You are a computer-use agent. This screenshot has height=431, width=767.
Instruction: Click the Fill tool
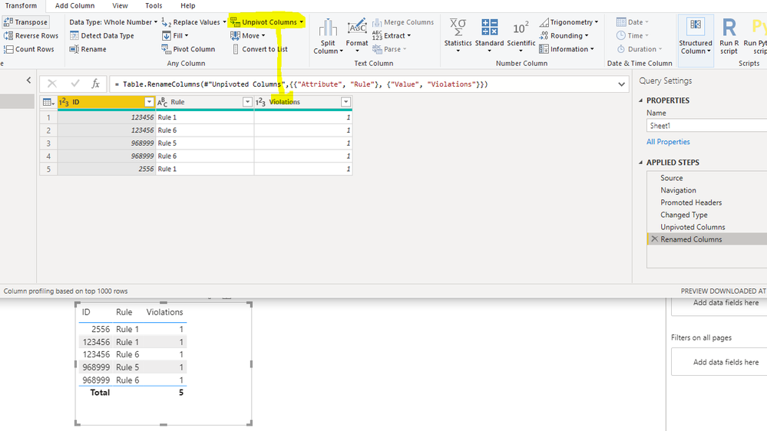click(x=175, y=36)
